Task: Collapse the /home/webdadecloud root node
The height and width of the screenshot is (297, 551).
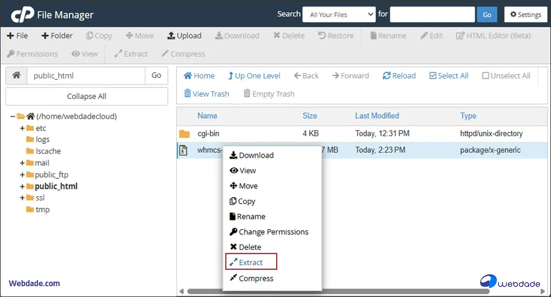Action: pyautogui.click(x=13, y=117)
